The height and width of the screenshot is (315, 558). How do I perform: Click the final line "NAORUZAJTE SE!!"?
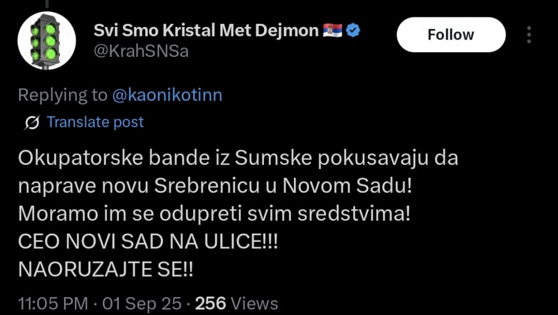tap(106, 269)
